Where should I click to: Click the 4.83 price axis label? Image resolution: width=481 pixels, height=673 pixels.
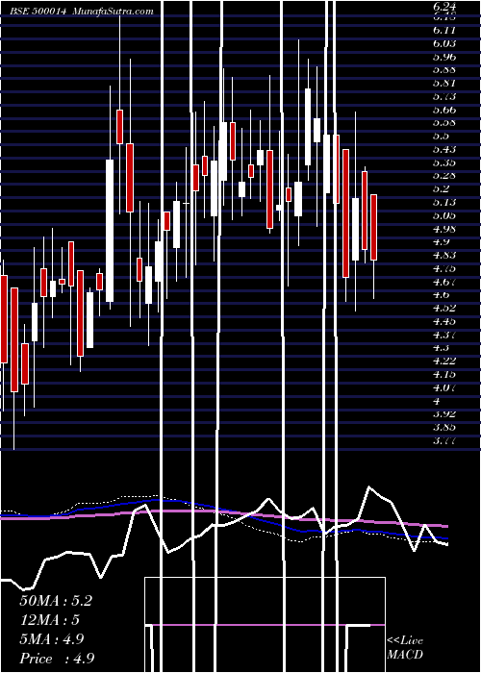click(443, 256)
